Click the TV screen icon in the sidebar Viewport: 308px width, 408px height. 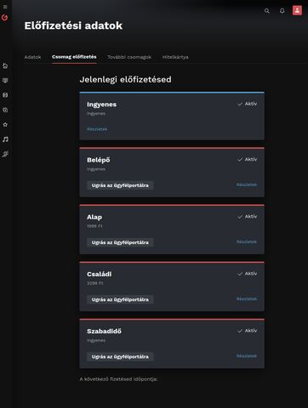click(5, 81)
